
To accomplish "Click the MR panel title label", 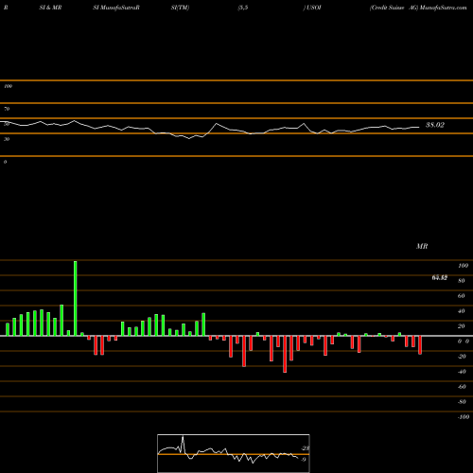I will coord(422,246).
